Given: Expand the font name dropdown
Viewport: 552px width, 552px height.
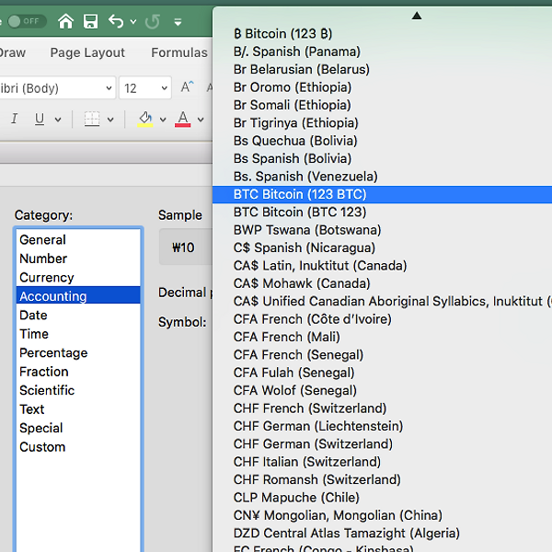Looking at the screenshot, I should (x=108, y=88).
